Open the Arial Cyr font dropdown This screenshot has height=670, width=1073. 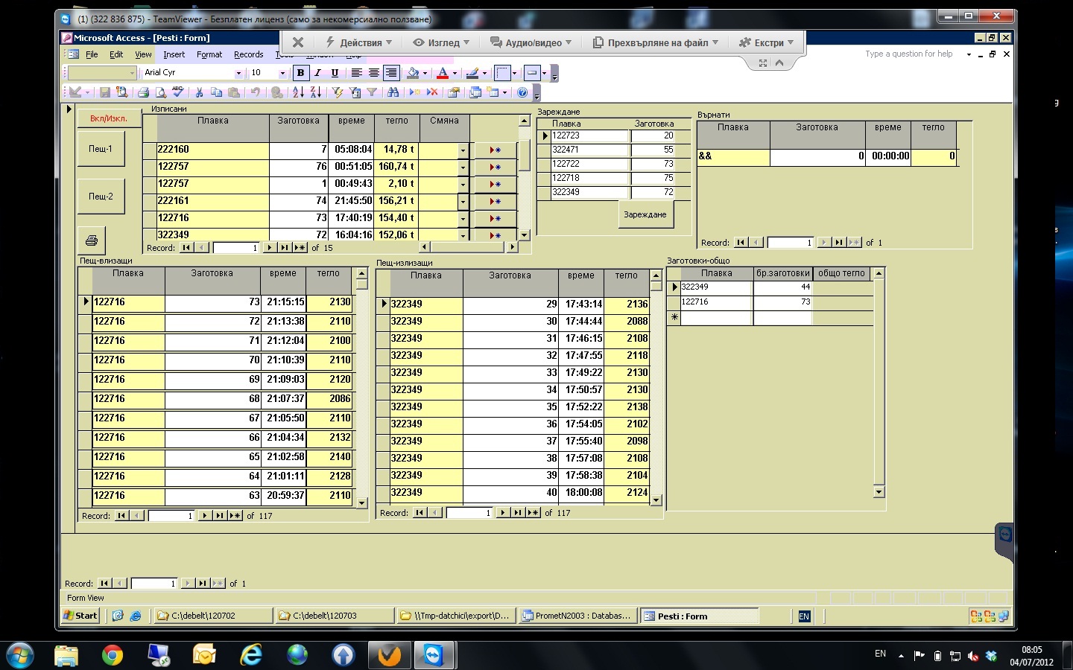pyautogui.click(x=238, y=73)
